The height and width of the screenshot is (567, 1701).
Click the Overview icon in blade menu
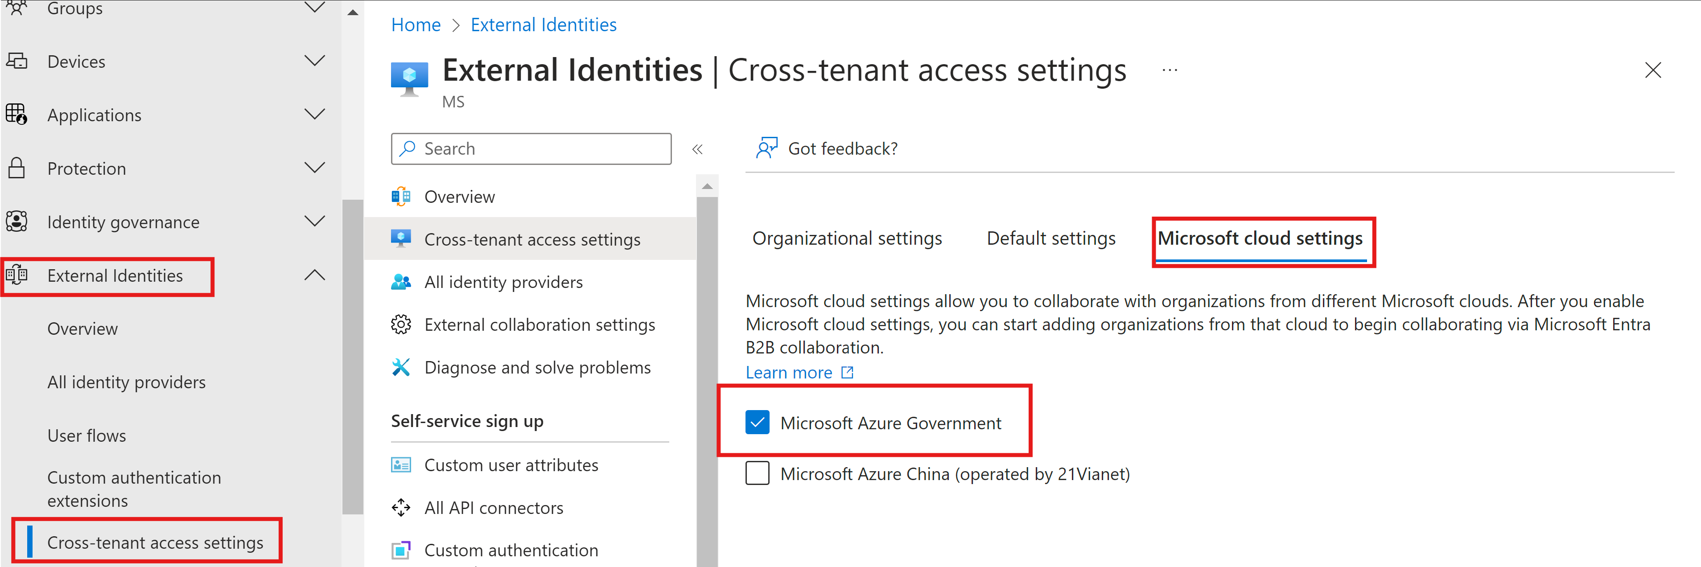point(401,197)
